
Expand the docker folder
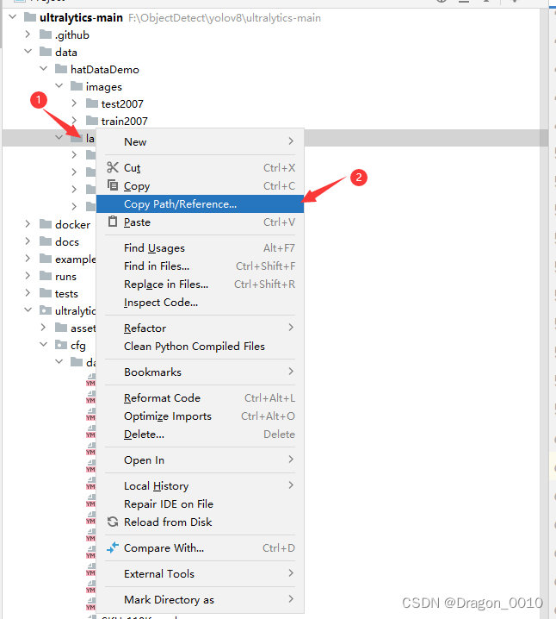pyautogui.click(x=28, y=224)
